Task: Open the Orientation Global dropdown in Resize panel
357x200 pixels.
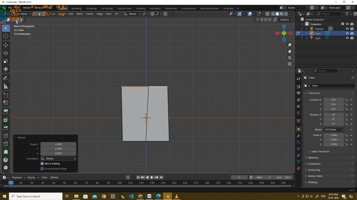Action: [58, 159]
